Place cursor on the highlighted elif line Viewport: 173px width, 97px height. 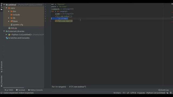(64, 21)
